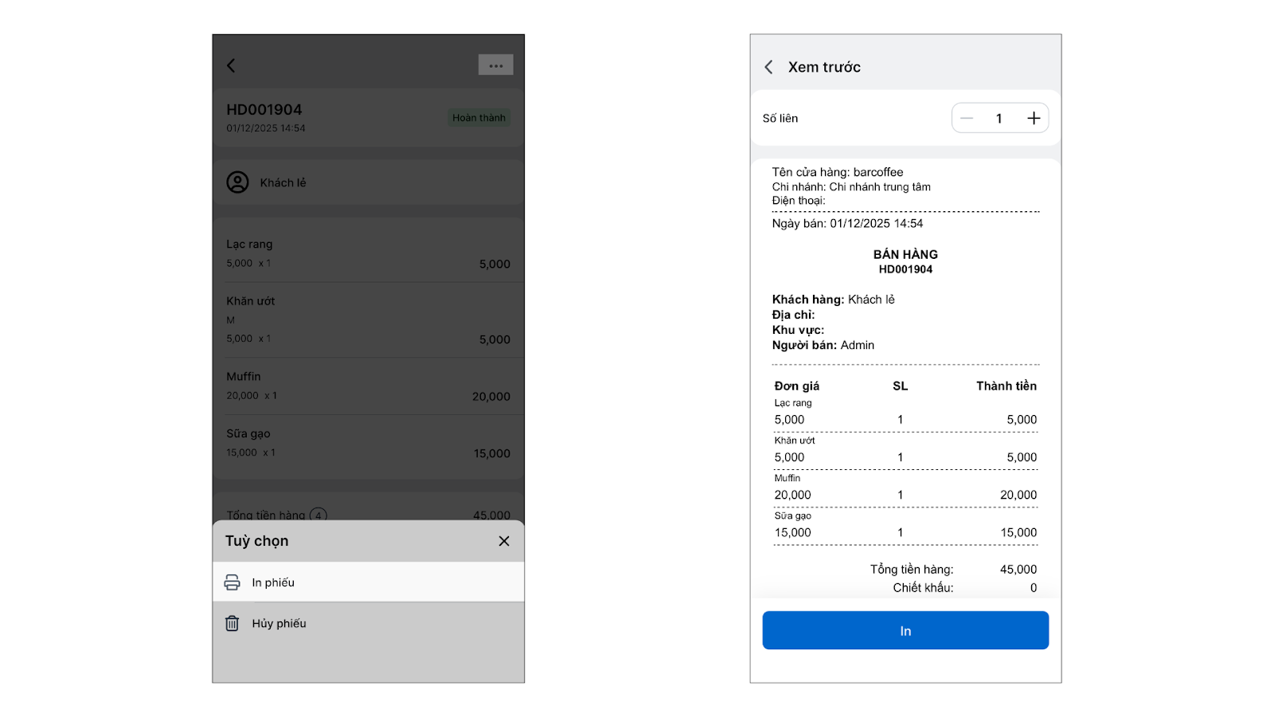Decrease Số liên copies with minus button

coord(967,119)
